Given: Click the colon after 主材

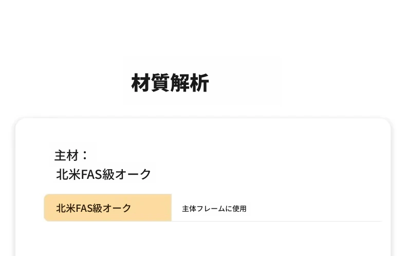Looking at the screenshot, I should [x=84, y=155].
